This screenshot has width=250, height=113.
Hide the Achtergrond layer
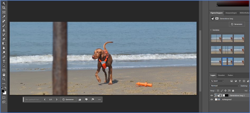click(x=212, y=100)
